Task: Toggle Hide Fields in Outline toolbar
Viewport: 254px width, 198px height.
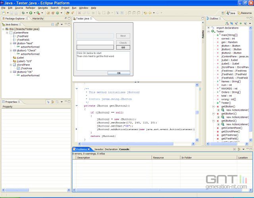Action: (x=232, y=23)
